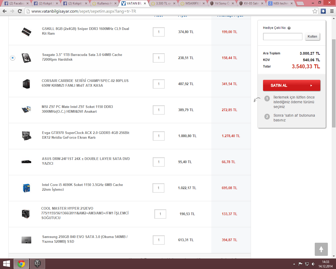This screenshot has width=336, height=269.
Task: Close the Facebook tab
Action: (27, 3)
